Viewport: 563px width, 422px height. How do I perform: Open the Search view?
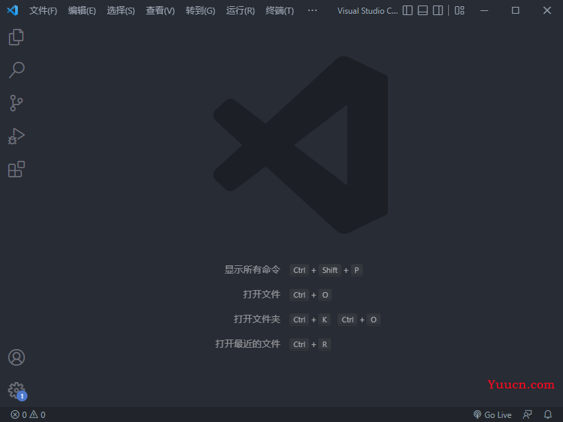(x=16, y=70)
